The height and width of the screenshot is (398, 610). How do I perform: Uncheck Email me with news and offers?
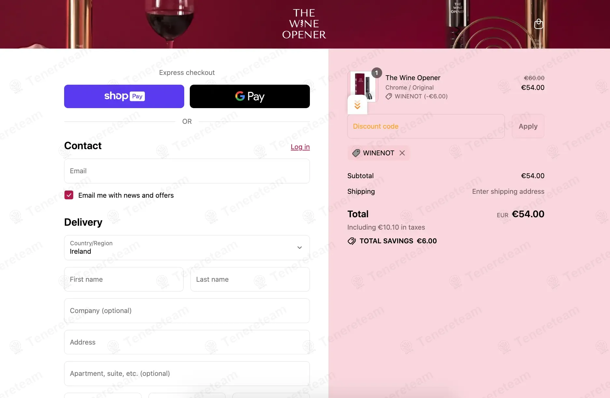pyautogui.click(x=69, y=195)
